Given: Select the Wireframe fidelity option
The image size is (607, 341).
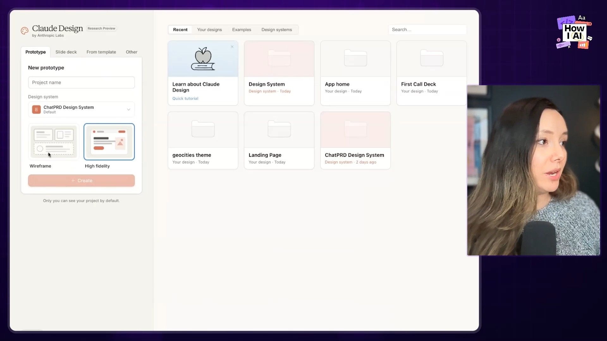Looking at the screenshot, I should point(54,142).
